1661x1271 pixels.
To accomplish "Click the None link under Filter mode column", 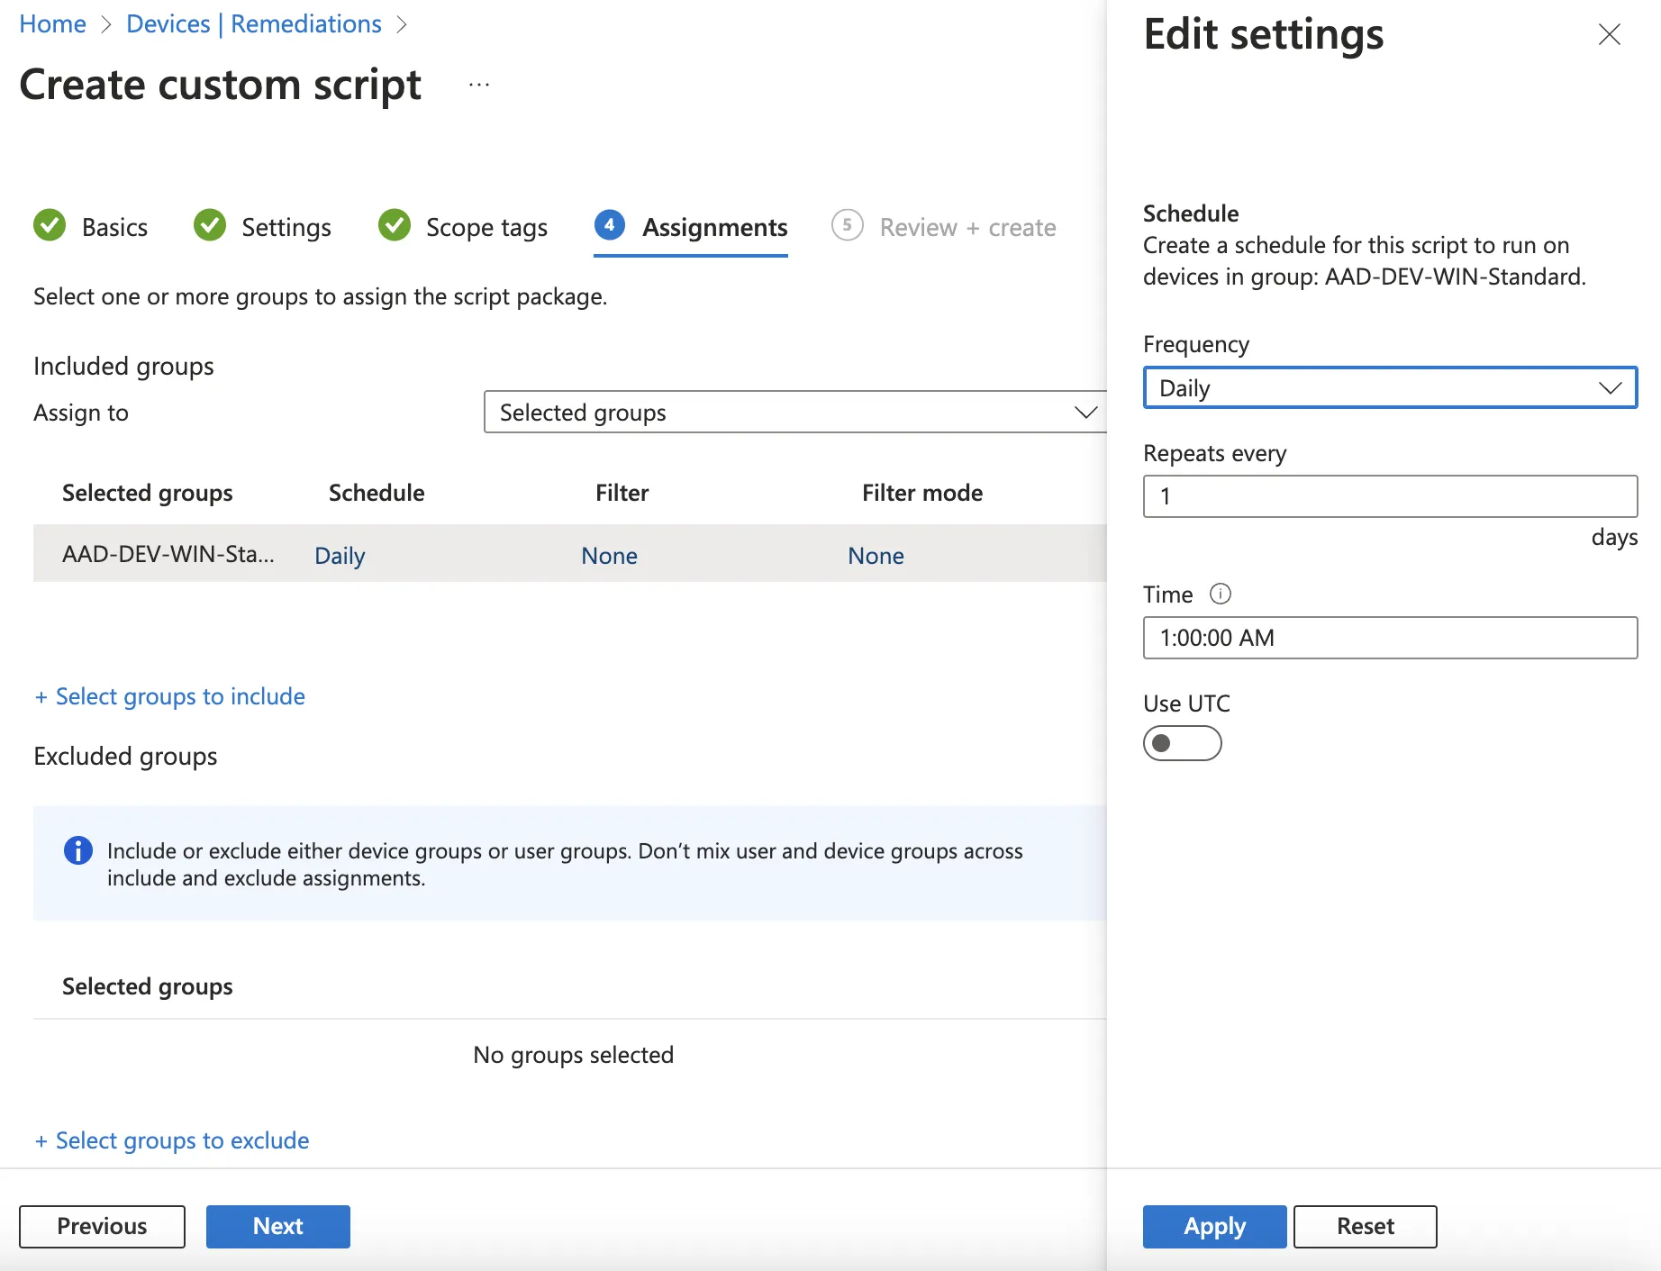I will click(x=876, y=556).
